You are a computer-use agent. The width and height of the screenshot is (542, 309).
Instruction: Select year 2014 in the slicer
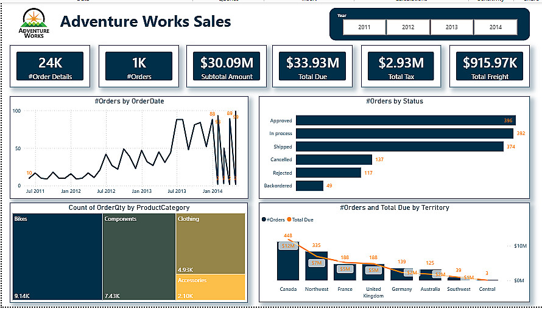496,27
